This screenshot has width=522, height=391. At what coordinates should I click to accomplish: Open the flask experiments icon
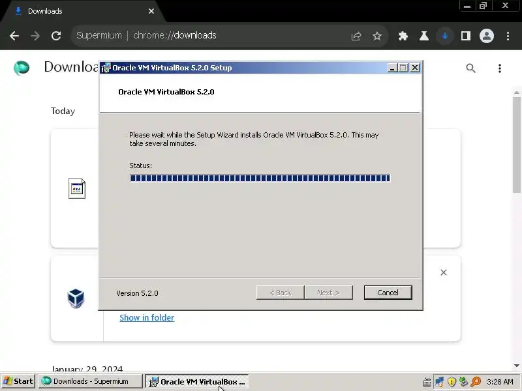(423, 36)
